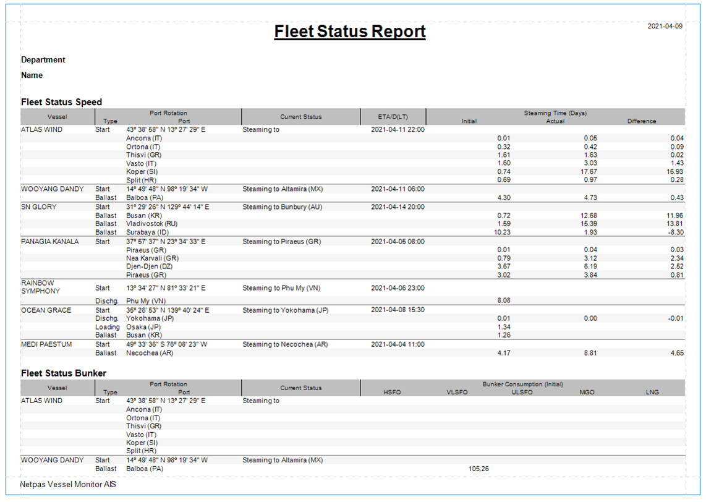This screenshot has height=502, width=706.
Task: Click the Koper (SI) actual value 17.67
Action: (x=589, y=171)
